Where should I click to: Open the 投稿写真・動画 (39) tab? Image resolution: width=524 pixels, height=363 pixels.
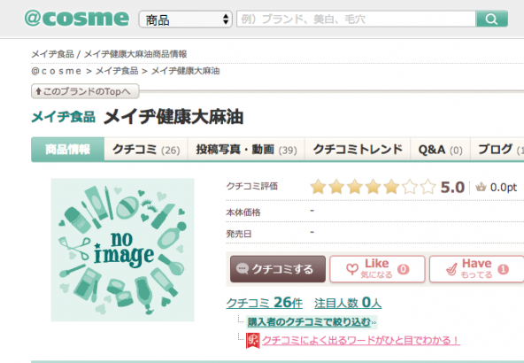point(246,150)
